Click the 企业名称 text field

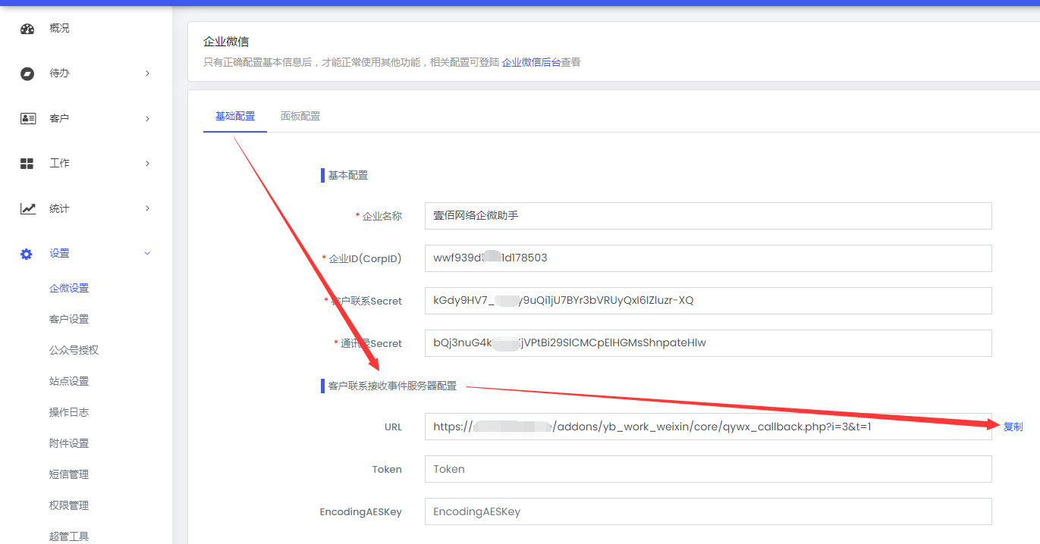tap(708, 216)
